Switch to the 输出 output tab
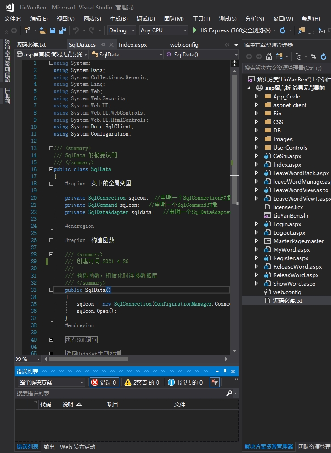Screen dimensions: 331x453 point(49,447)
